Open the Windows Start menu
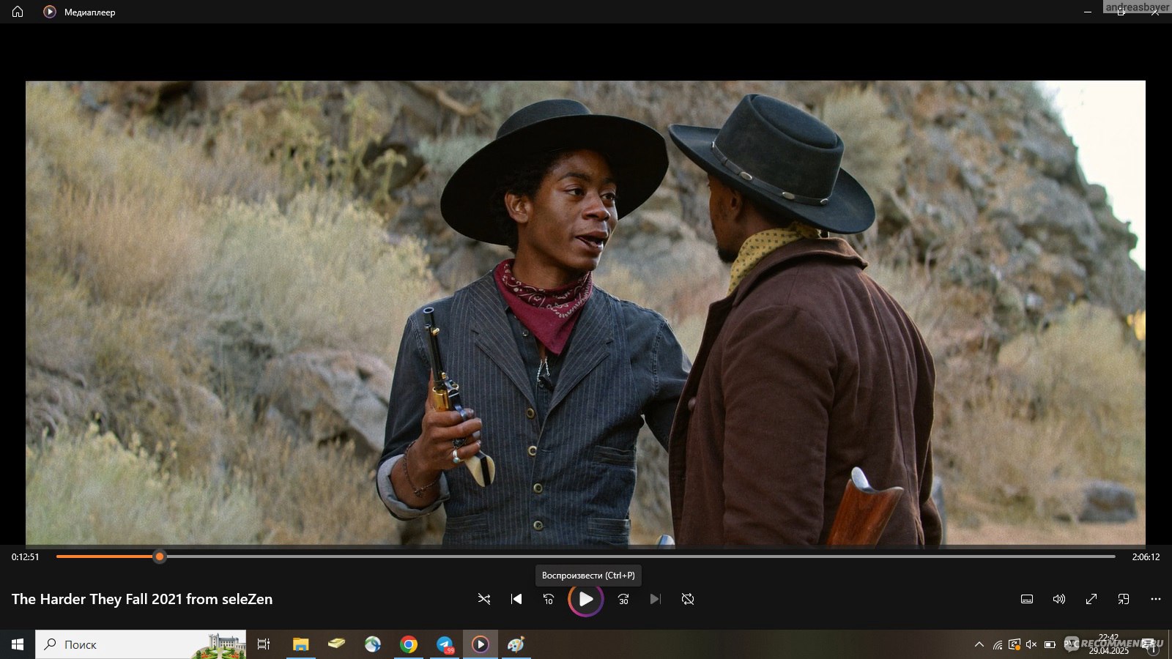 click(18, 644)
